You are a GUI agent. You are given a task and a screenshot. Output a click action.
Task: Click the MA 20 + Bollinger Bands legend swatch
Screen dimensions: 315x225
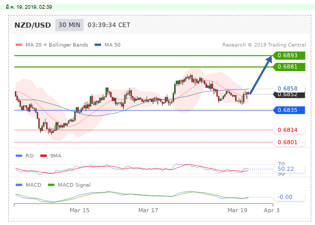click(19, 44)
